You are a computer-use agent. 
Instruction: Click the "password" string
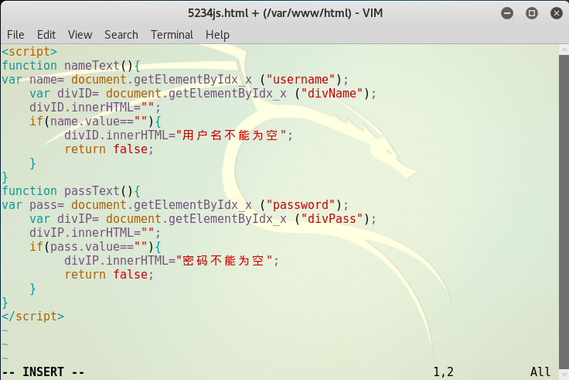pyautogui.click(x=301, y=205)
